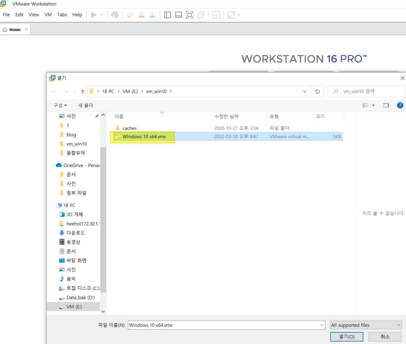Select the caches folder

tap(129, 128)
